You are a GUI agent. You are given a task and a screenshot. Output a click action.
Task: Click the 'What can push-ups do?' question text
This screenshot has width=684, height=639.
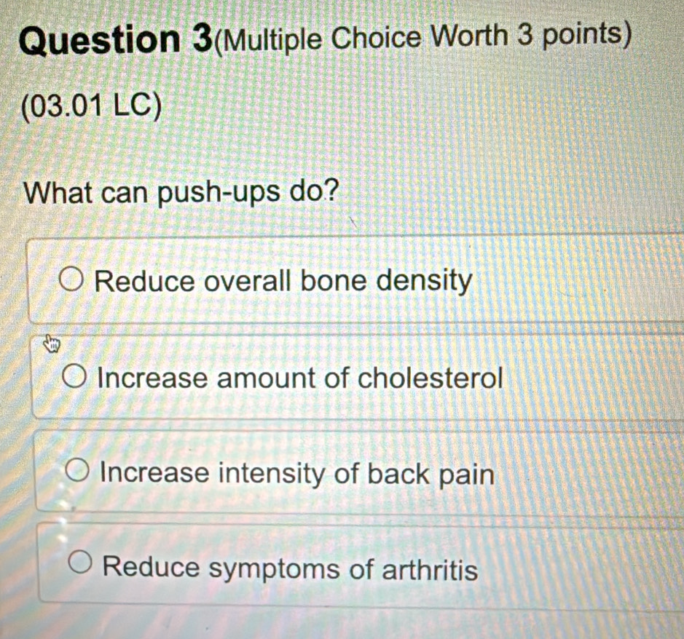tap(183, 194)
